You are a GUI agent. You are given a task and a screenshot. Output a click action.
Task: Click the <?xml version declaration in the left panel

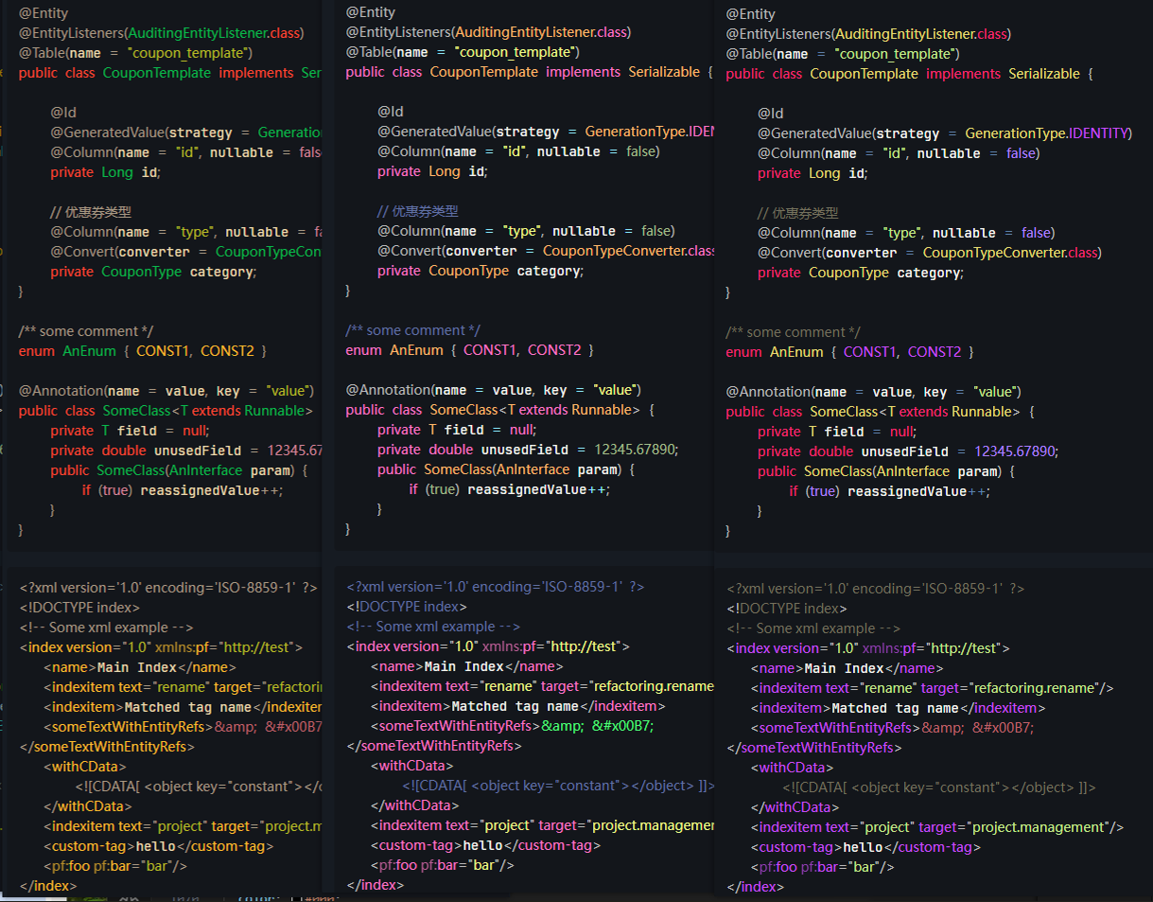pos(168,588)
